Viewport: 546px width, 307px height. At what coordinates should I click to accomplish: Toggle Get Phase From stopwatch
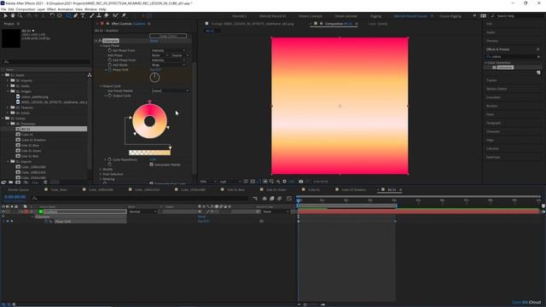pos(110,50)
